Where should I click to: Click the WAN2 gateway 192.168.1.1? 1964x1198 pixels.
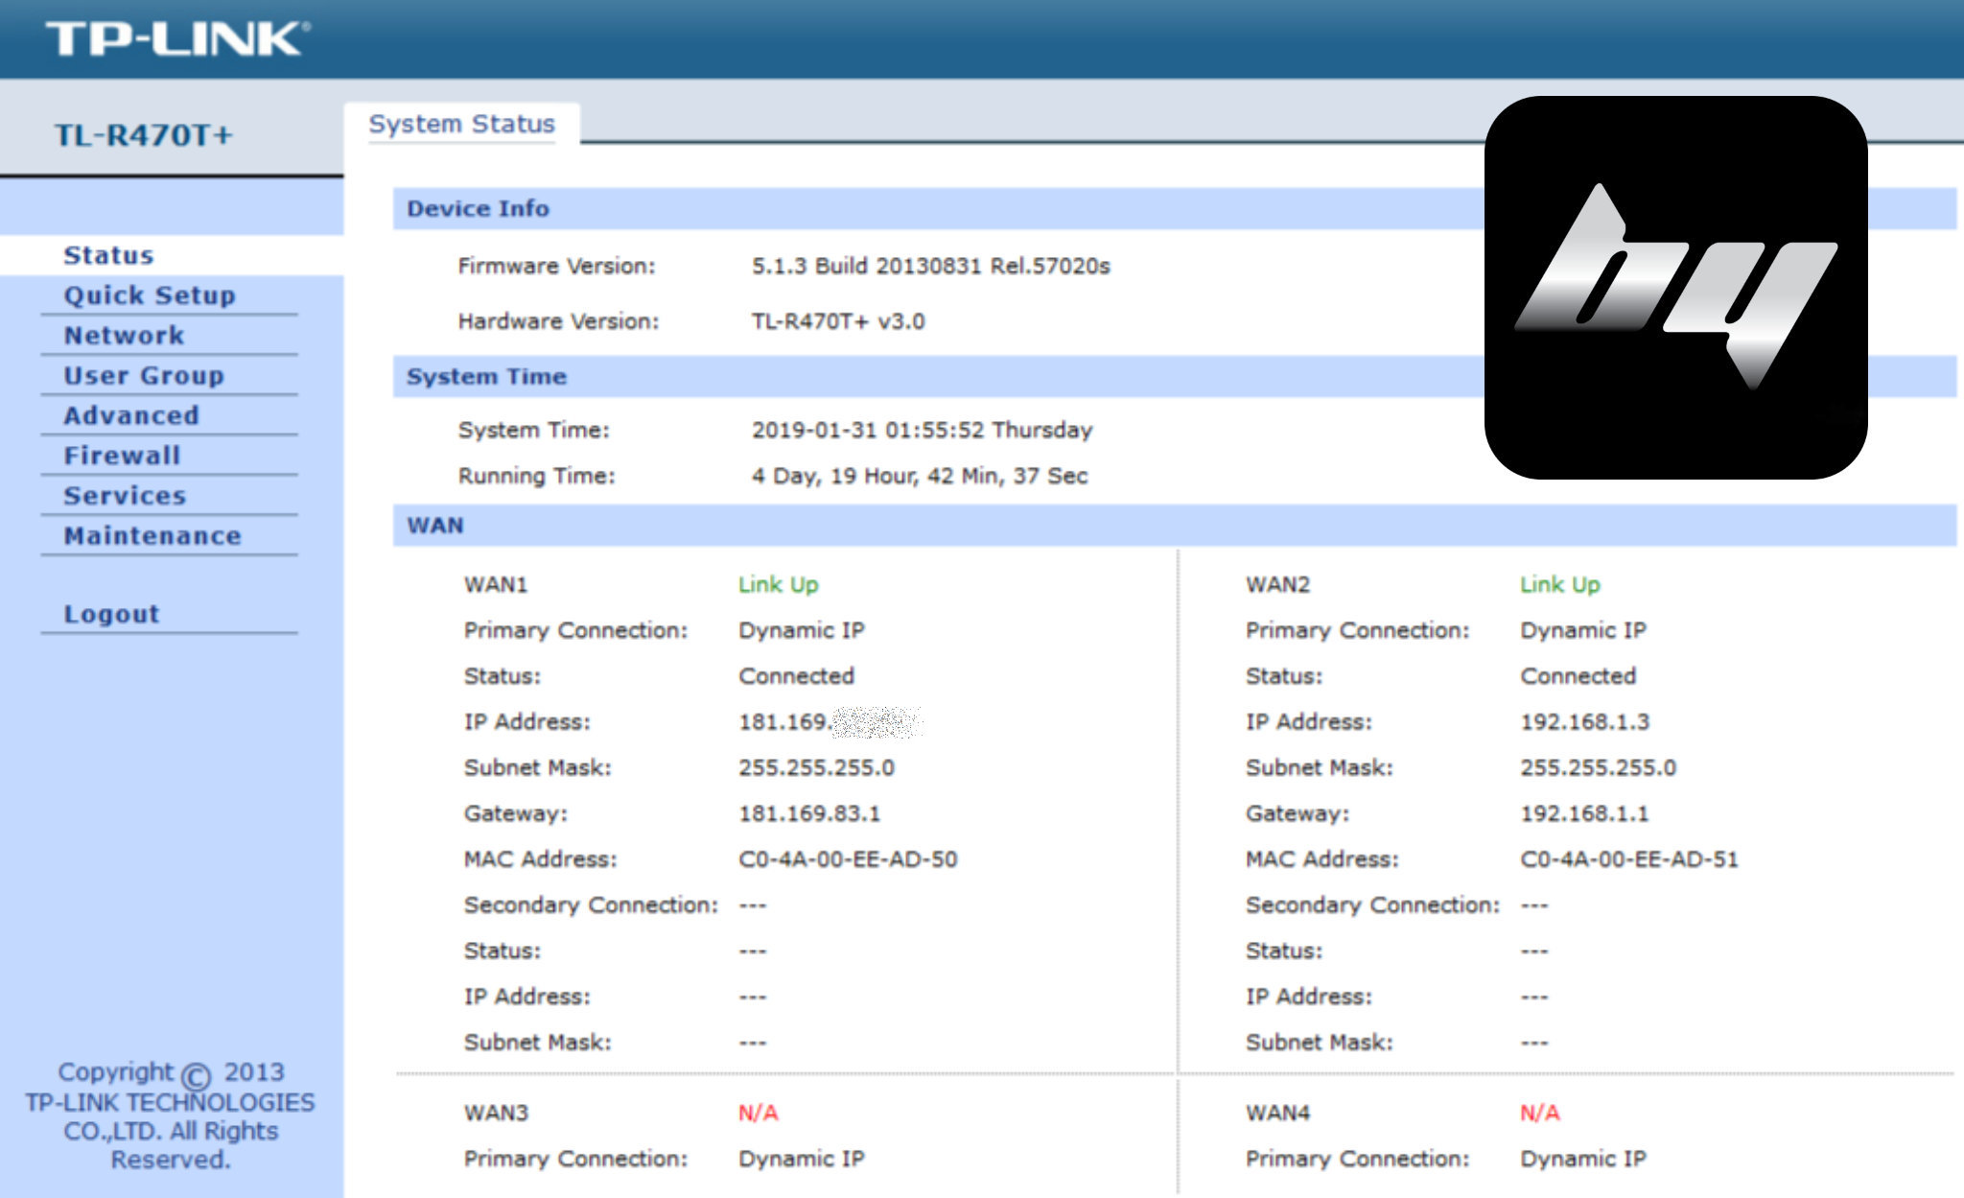tap(1584, 813)
